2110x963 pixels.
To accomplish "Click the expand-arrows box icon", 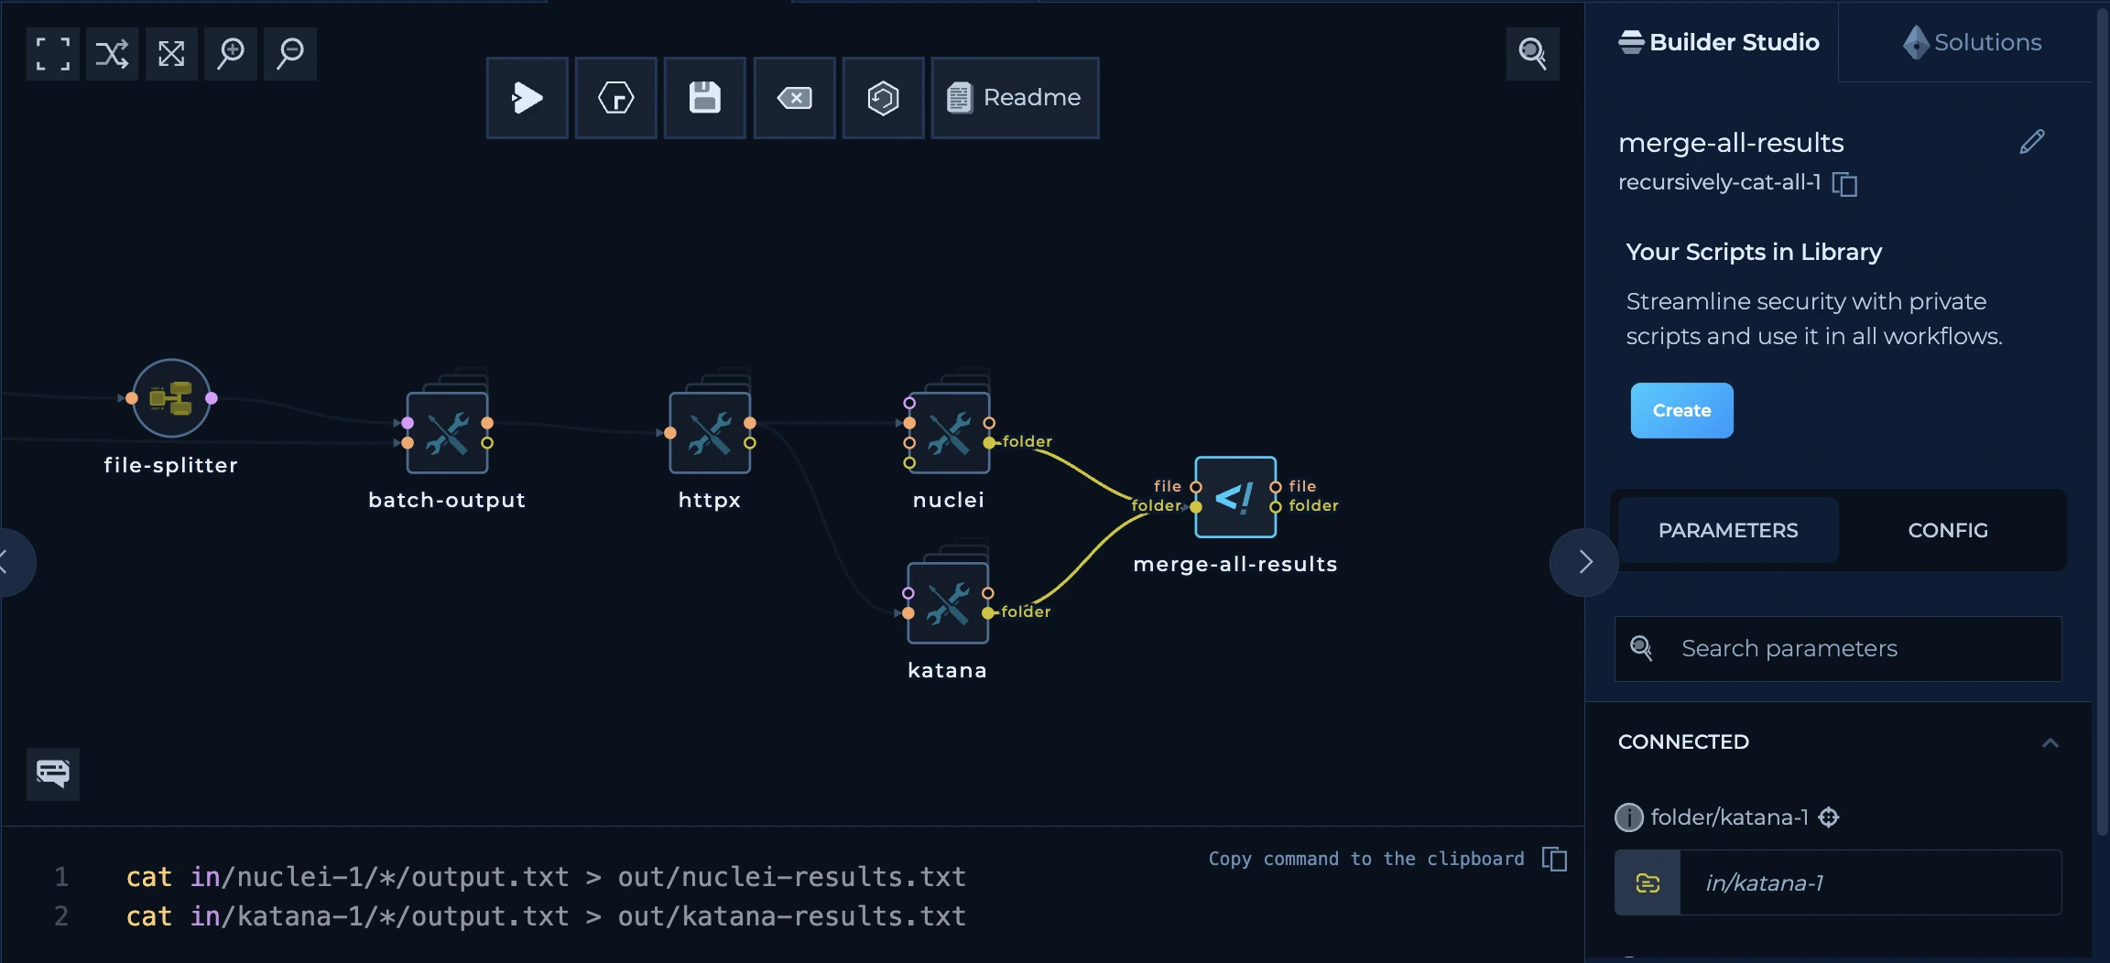I will click(171, 54).
